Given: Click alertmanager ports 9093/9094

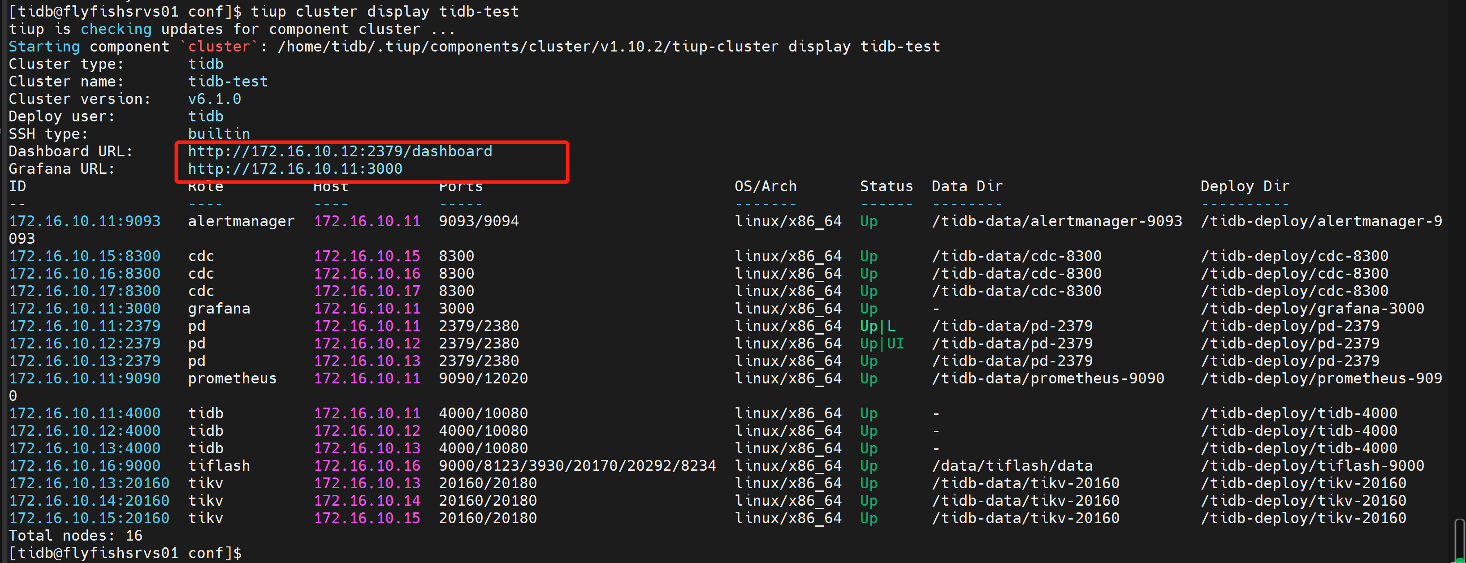Looking at the screenshot, I should [x=479, y=221].
